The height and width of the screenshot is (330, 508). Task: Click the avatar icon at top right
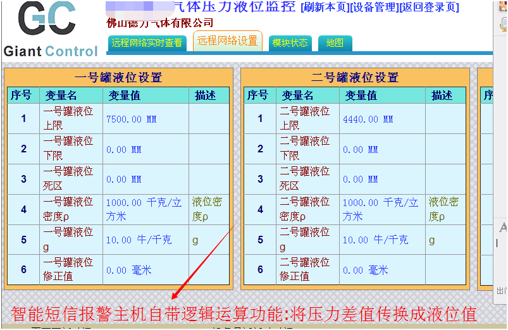click(x=504, y=5)
